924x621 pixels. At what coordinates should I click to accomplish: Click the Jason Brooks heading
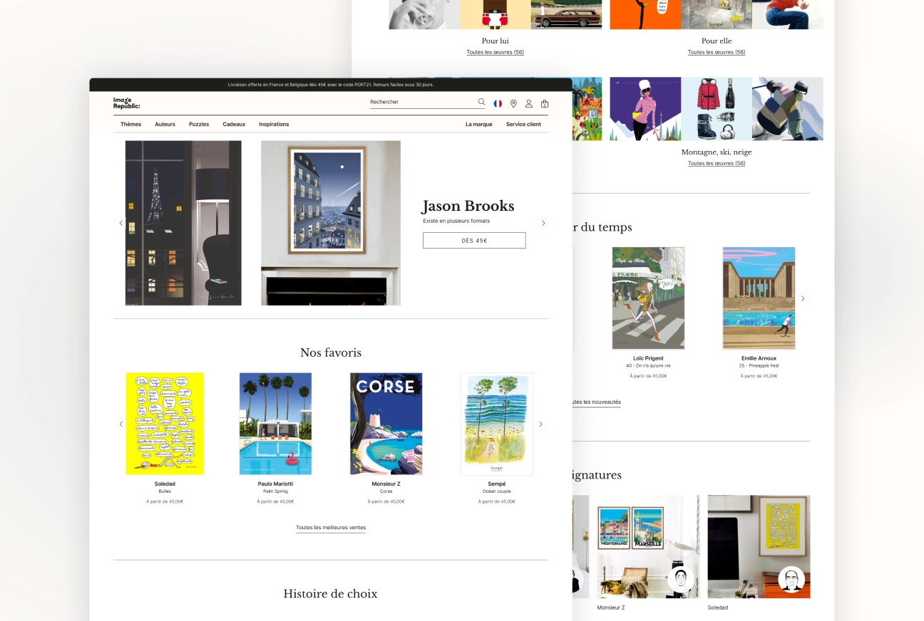point(468,206)
